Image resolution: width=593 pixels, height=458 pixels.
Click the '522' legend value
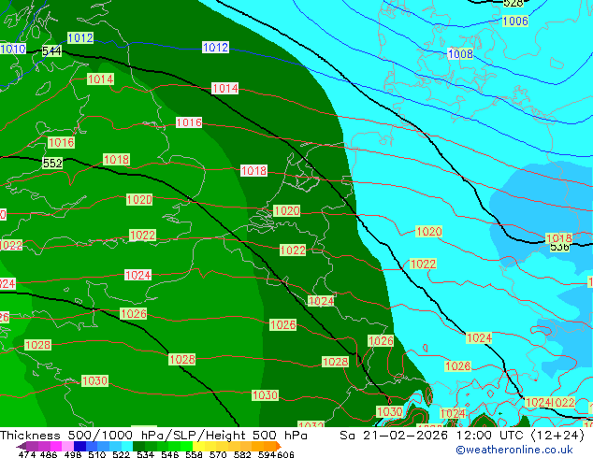(121, 454)
